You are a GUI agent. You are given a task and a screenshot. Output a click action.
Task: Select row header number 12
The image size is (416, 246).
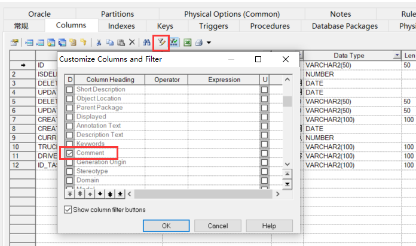[x=23, y=165]
